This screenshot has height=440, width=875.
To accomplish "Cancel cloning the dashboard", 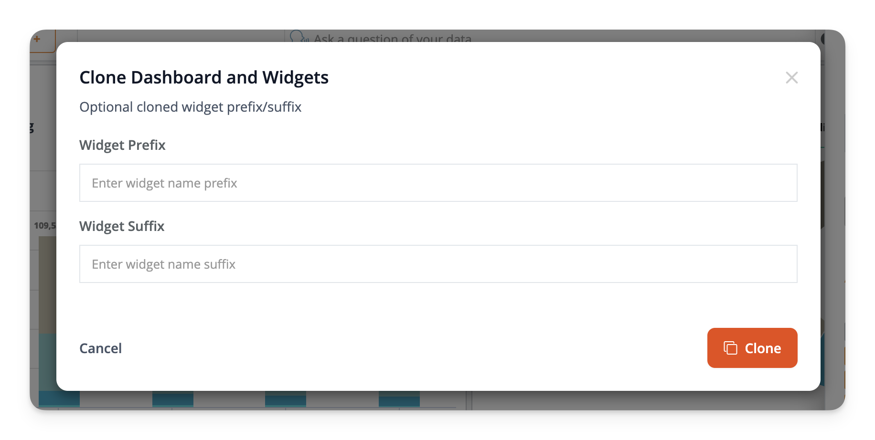I will point(100,348).
